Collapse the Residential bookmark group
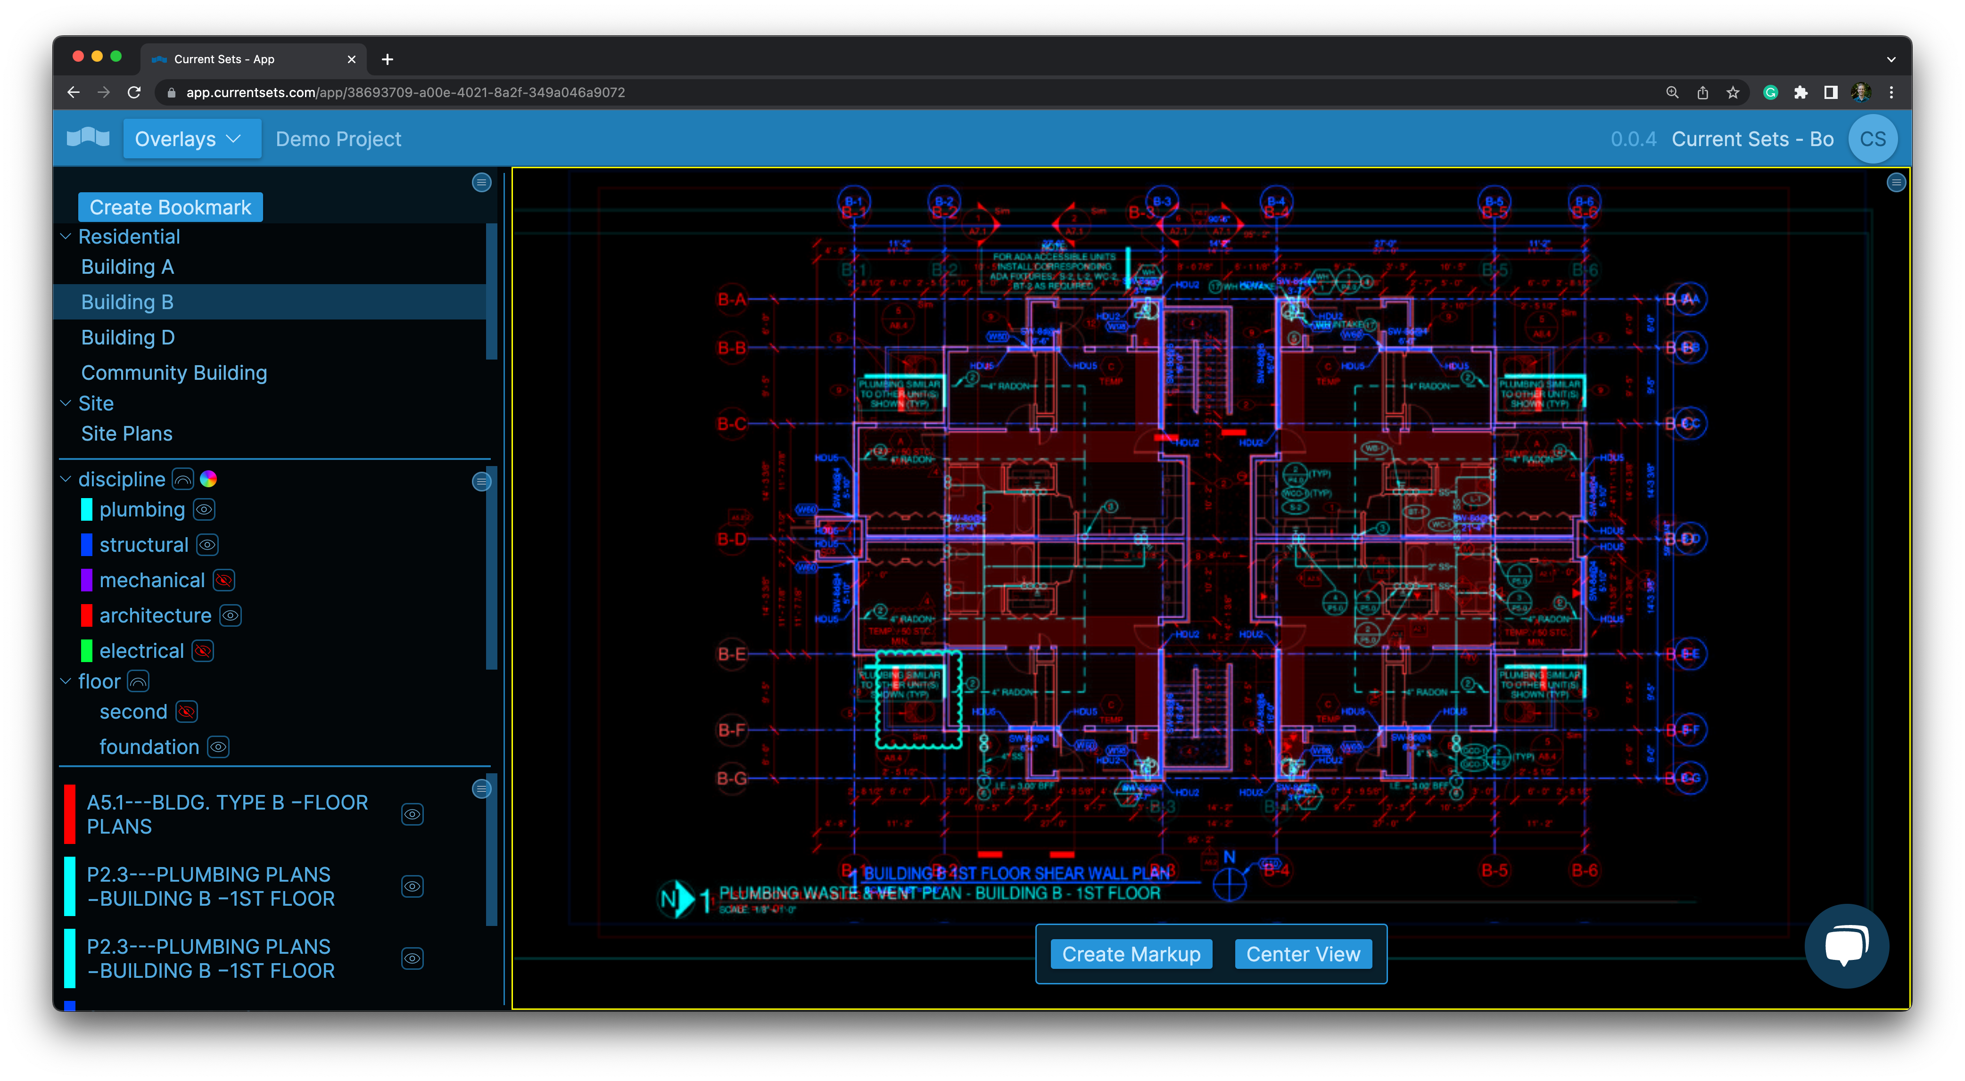Screen dimensions: 1965x1081 pos(66,237)
